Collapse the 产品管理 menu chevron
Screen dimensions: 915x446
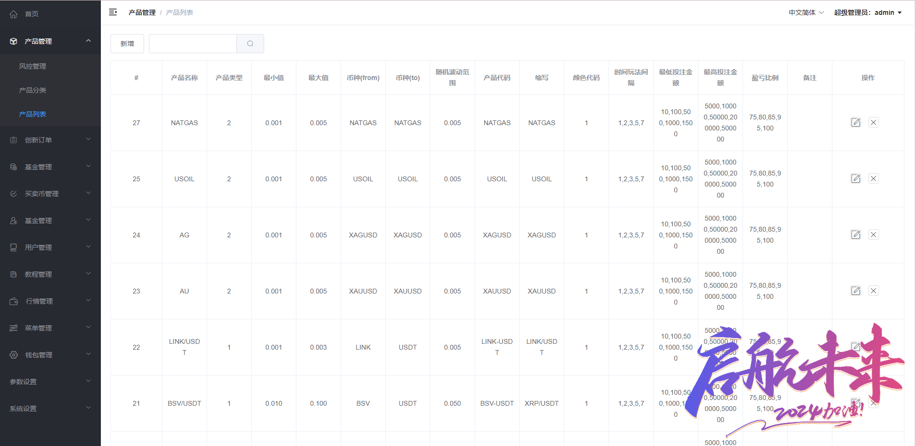click(88, 41)
